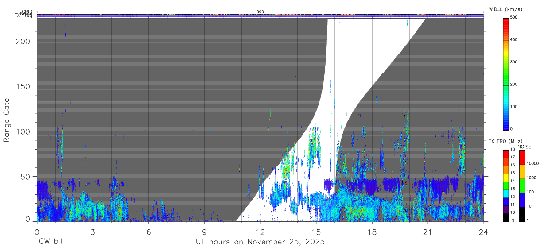Click the 200 tick on Range Gate axis
544x251 pixels.
23,41
